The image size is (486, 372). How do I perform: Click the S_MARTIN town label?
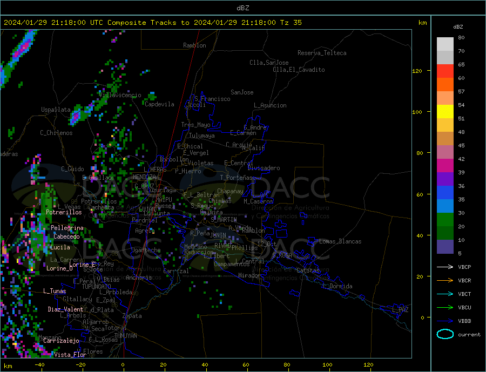tap(224, 220)
